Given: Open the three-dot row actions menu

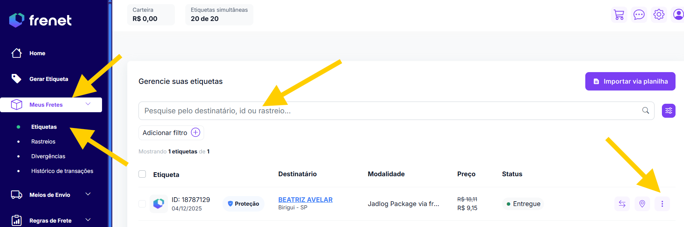Looking at the screenshot, I should coord(662,204).
